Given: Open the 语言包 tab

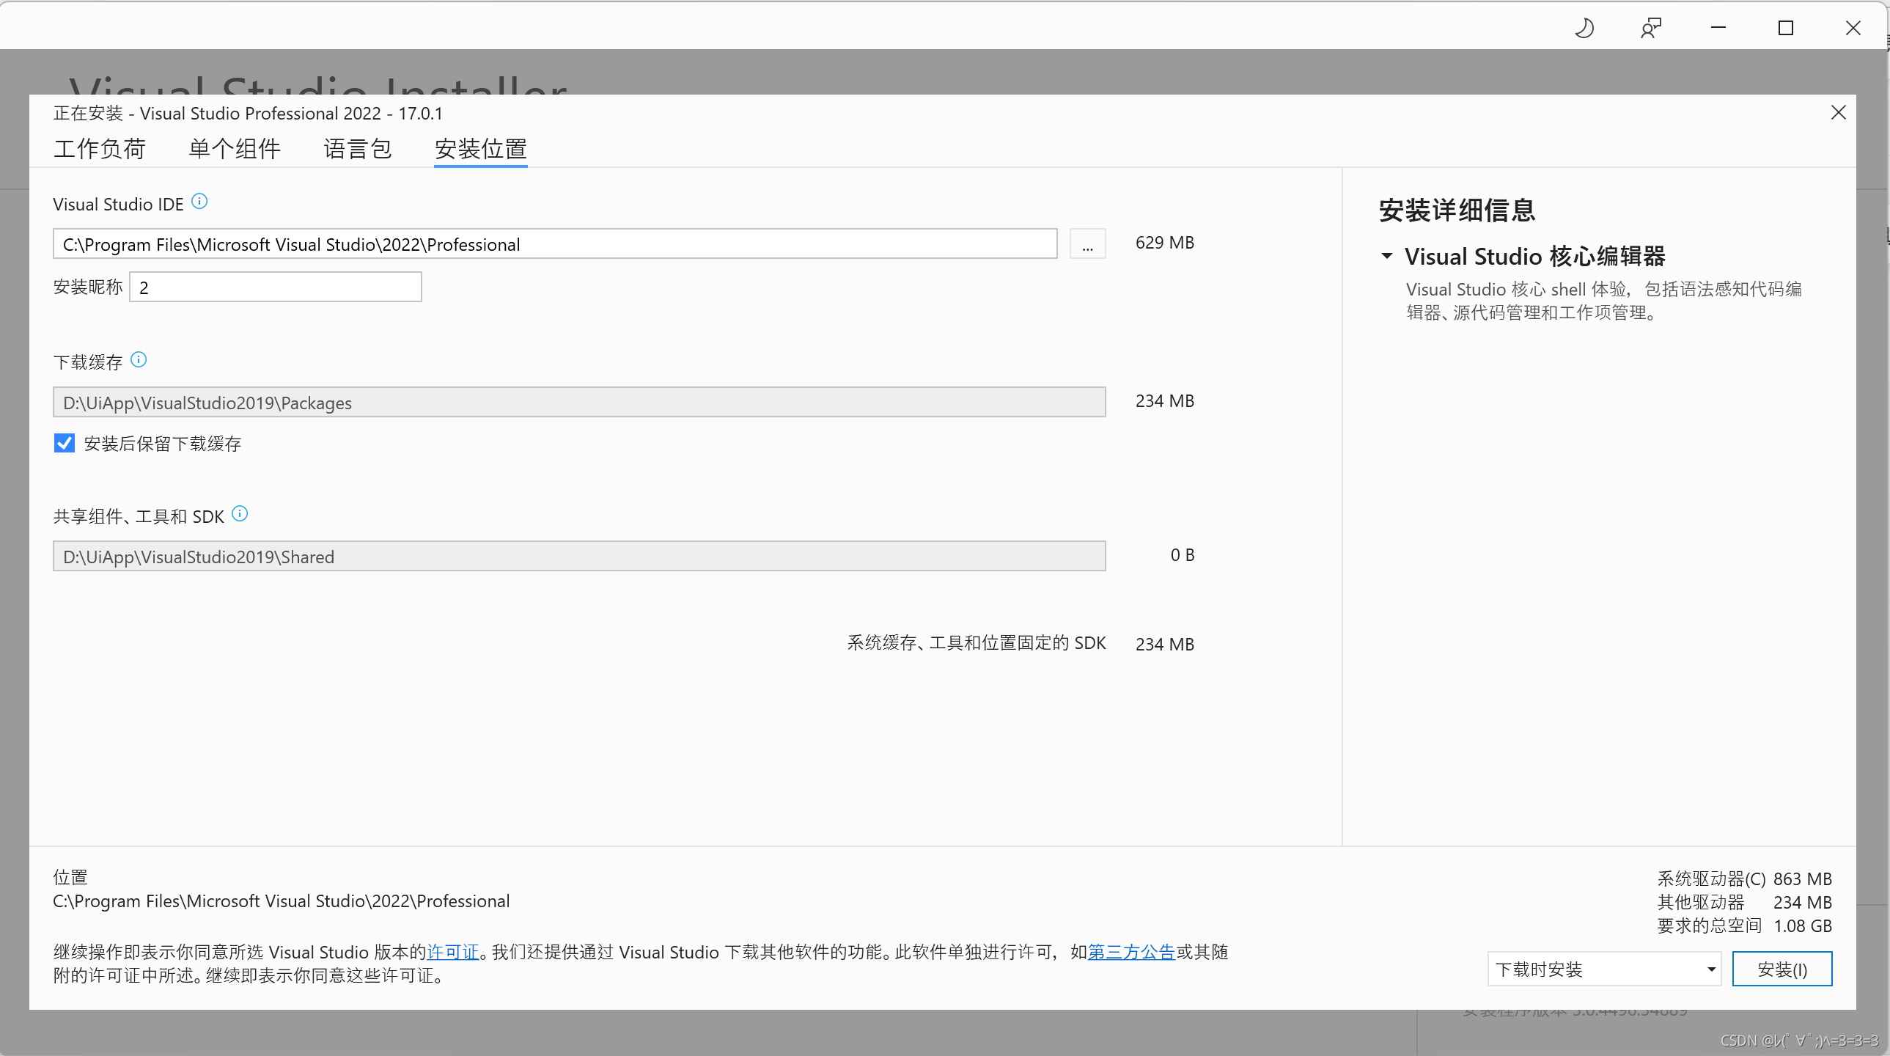Looking at the screenshot, I should tap(357, 149).
